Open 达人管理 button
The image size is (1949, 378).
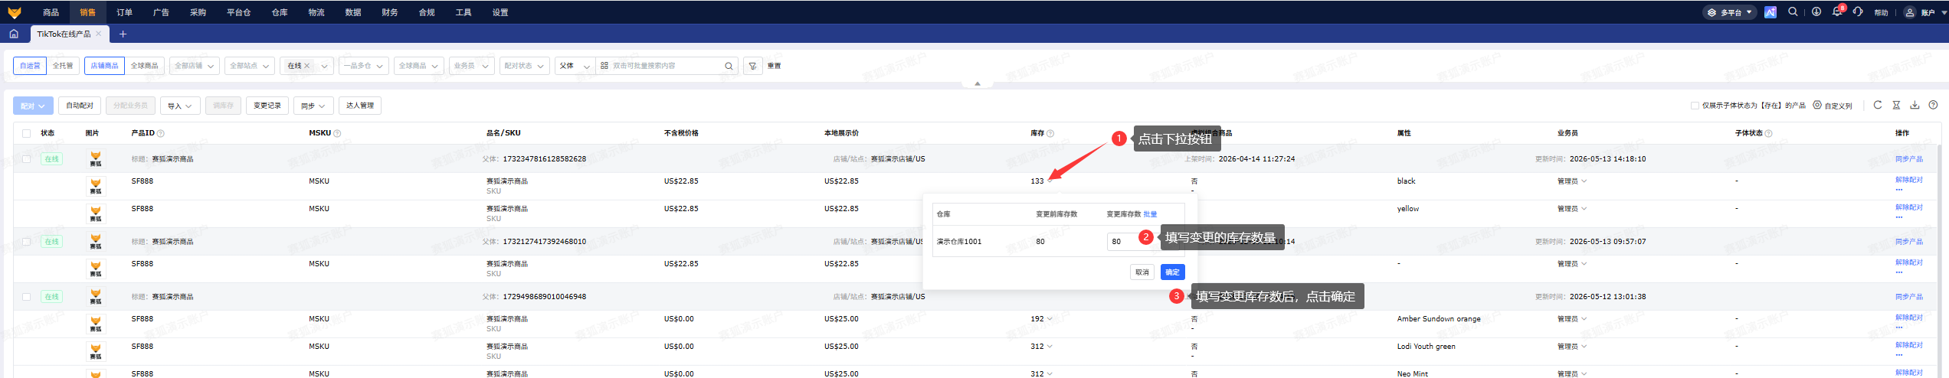(360, 106)
